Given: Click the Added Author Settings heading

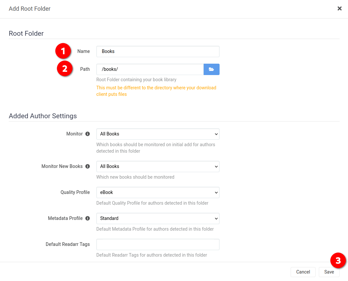Looking at the screenshot, I should point(42,116).
